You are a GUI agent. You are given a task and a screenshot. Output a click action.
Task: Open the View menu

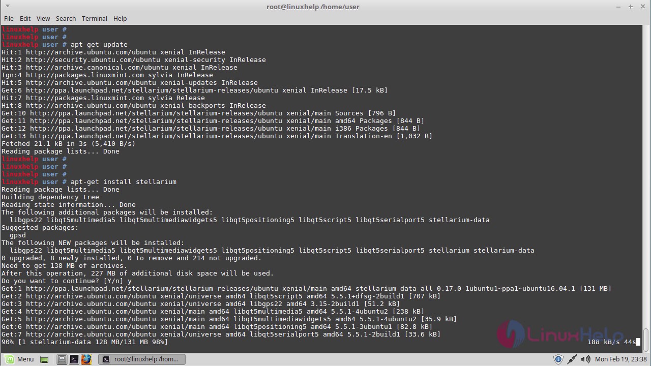pyautogui.click(x=43, y=18)
